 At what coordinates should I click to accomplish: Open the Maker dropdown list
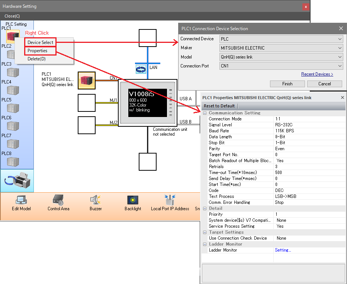point(281,48)
